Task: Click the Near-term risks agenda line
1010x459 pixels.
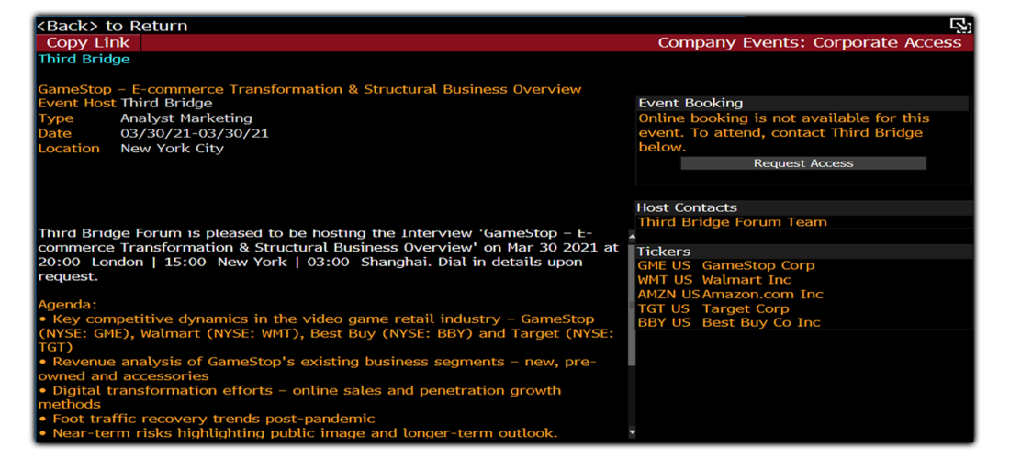Action: pos(297,432)
